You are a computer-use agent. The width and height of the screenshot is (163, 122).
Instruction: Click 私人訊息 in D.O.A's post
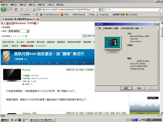80,70
